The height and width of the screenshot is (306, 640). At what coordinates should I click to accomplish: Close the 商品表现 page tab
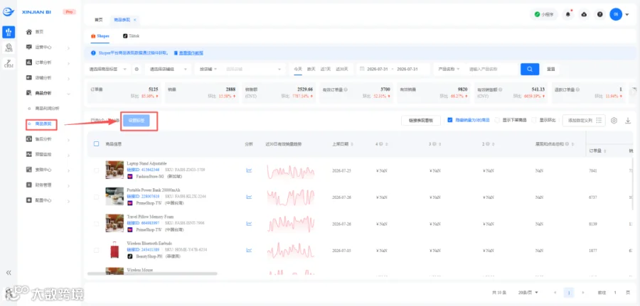[134, 20]
